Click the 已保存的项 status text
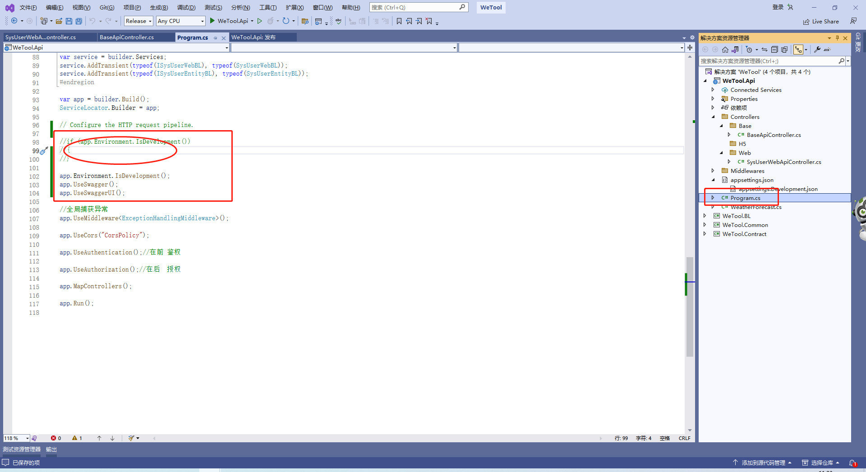866x472 pixels. [x=26, y=462]
